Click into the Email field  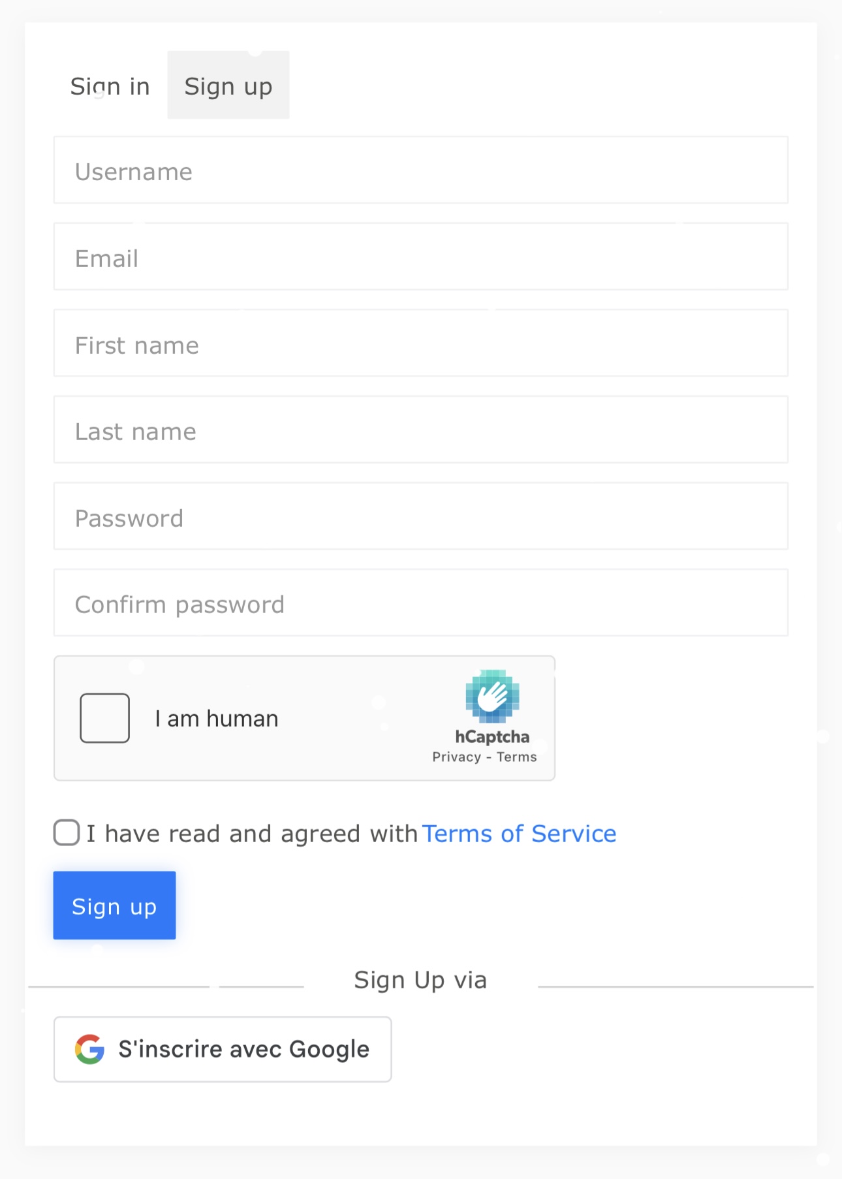[421, 257]
